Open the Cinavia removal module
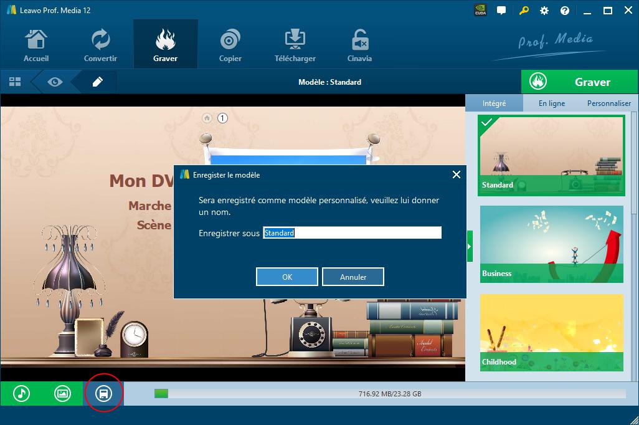This screenshot has width=639, height=425. point(359,45)
